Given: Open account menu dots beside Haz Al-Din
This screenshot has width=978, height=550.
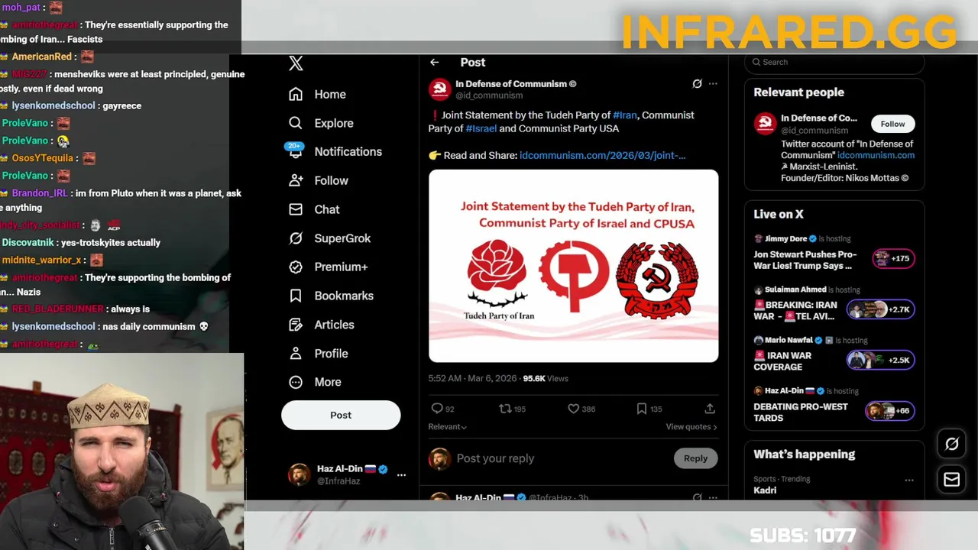Looking at the screenshot, I should pos(401,474).
